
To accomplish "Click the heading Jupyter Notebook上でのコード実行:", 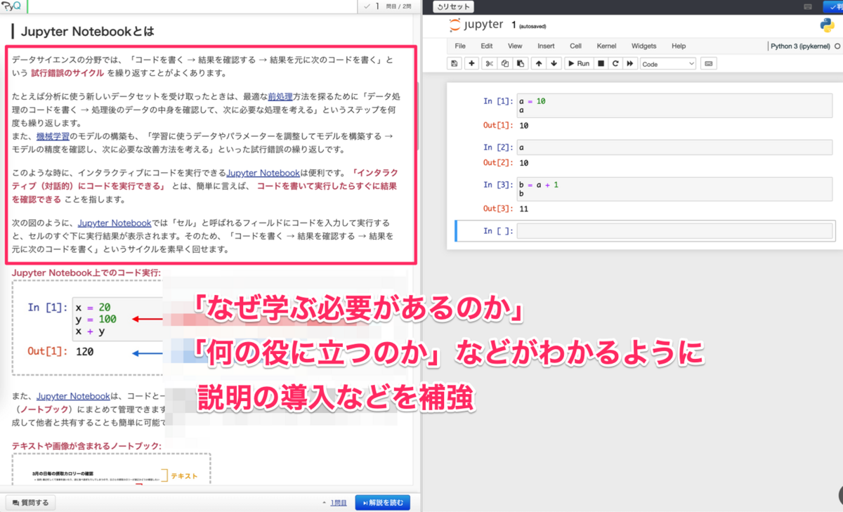I will 86,273.
